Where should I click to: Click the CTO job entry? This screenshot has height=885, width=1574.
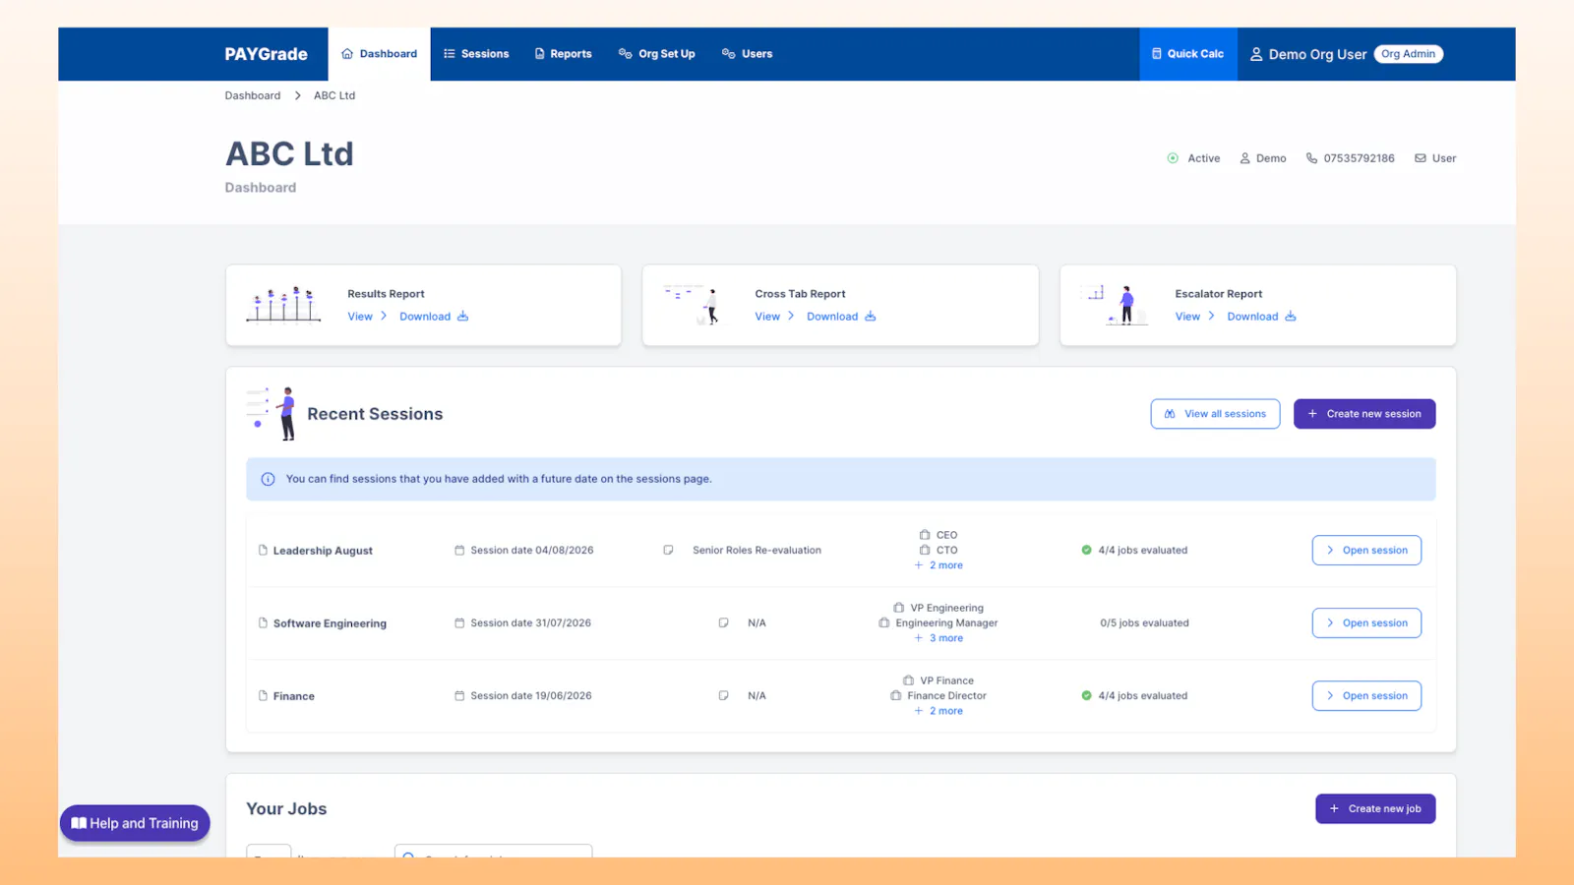point(938,551)
